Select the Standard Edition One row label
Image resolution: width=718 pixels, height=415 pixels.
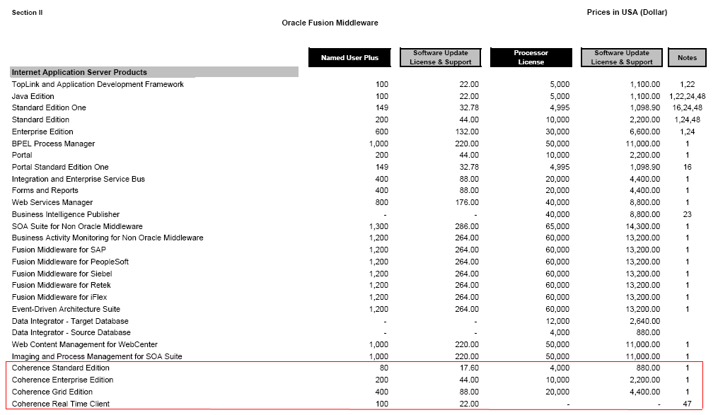pyautogui.click(x=49, y=107)
